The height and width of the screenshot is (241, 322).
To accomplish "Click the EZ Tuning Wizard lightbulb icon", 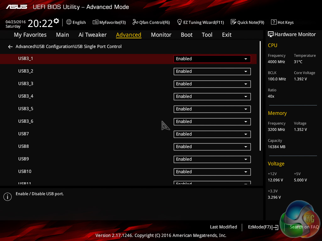I will pos(180,22).
